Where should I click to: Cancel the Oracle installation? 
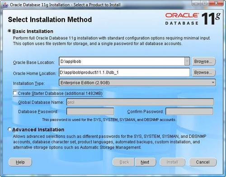pos(203,162)
